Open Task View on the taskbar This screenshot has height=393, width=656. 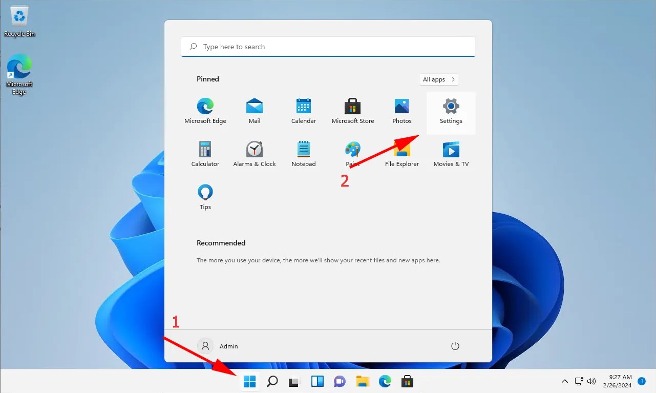click(x=294, y=381)
